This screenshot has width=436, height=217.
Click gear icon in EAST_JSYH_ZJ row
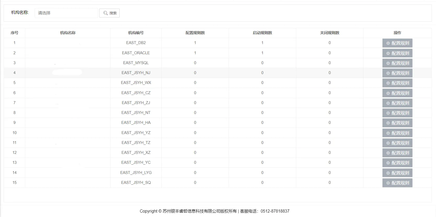pyautogui.click(x=388, y=103)
